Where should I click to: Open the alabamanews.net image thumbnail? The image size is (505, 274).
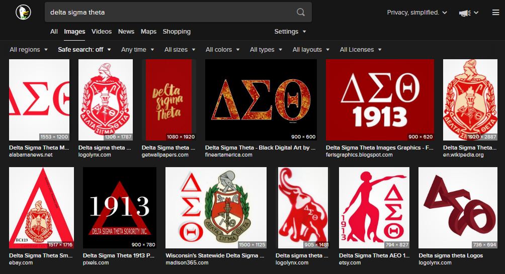point(39,100)
